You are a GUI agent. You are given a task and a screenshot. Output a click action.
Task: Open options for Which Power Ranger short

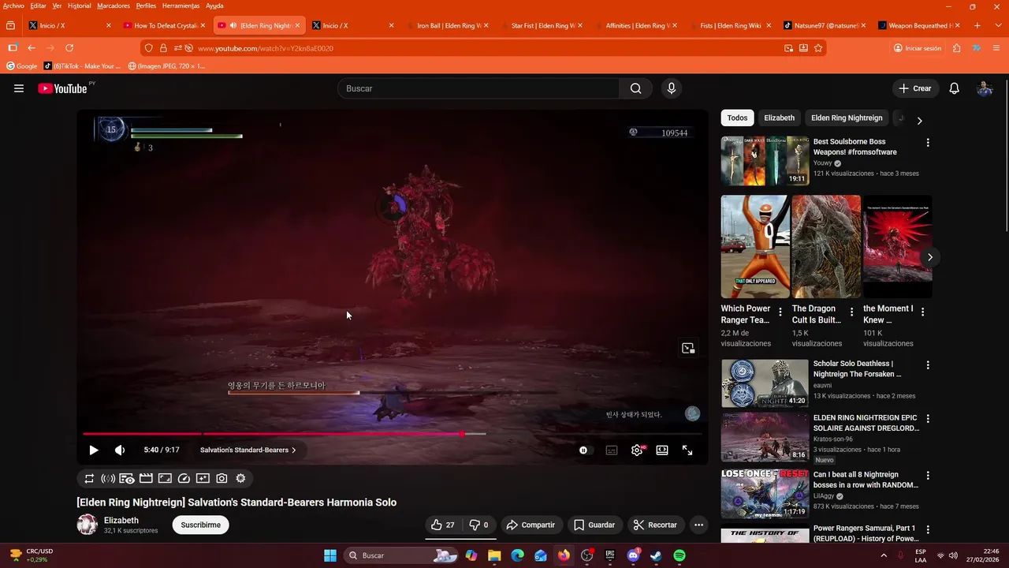click(780, 312)
